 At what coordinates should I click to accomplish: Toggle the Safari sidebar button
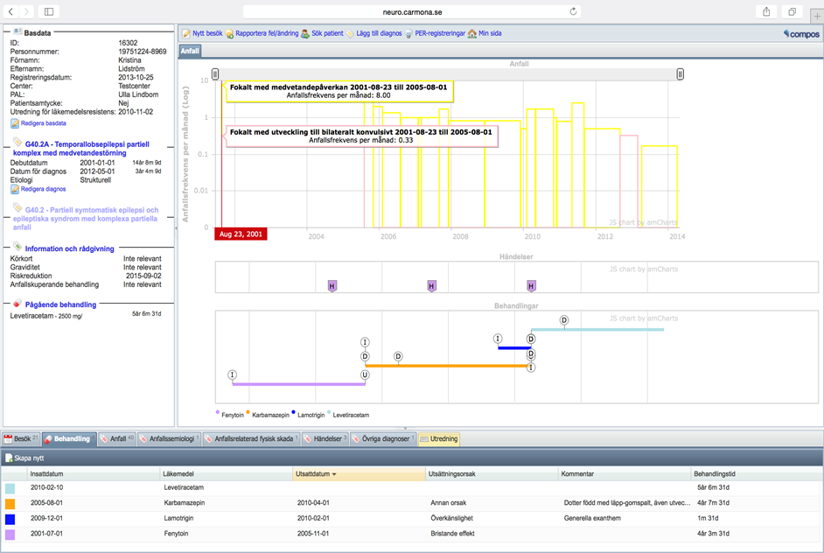[49, 11]
